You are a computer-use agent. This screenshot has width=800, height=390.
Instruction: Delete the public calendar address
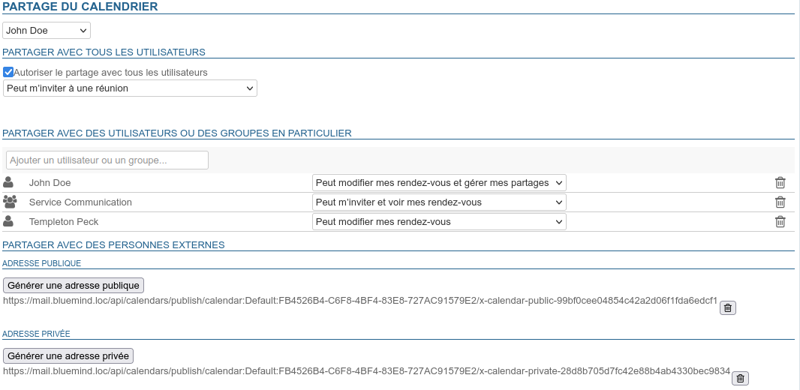pos(727,308)
